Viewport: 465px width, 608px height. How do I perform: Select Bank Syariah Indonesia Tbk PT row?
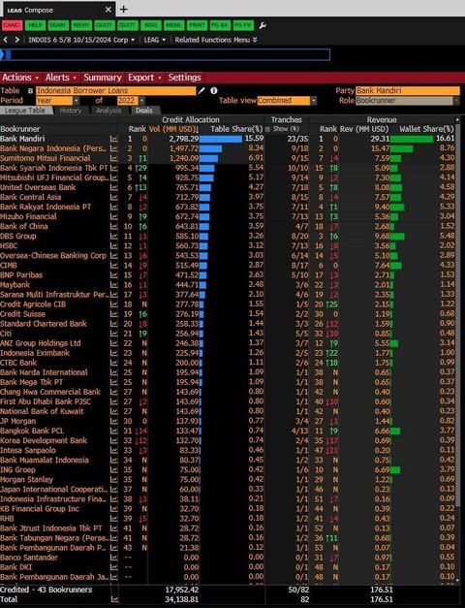tap(229, 168)
